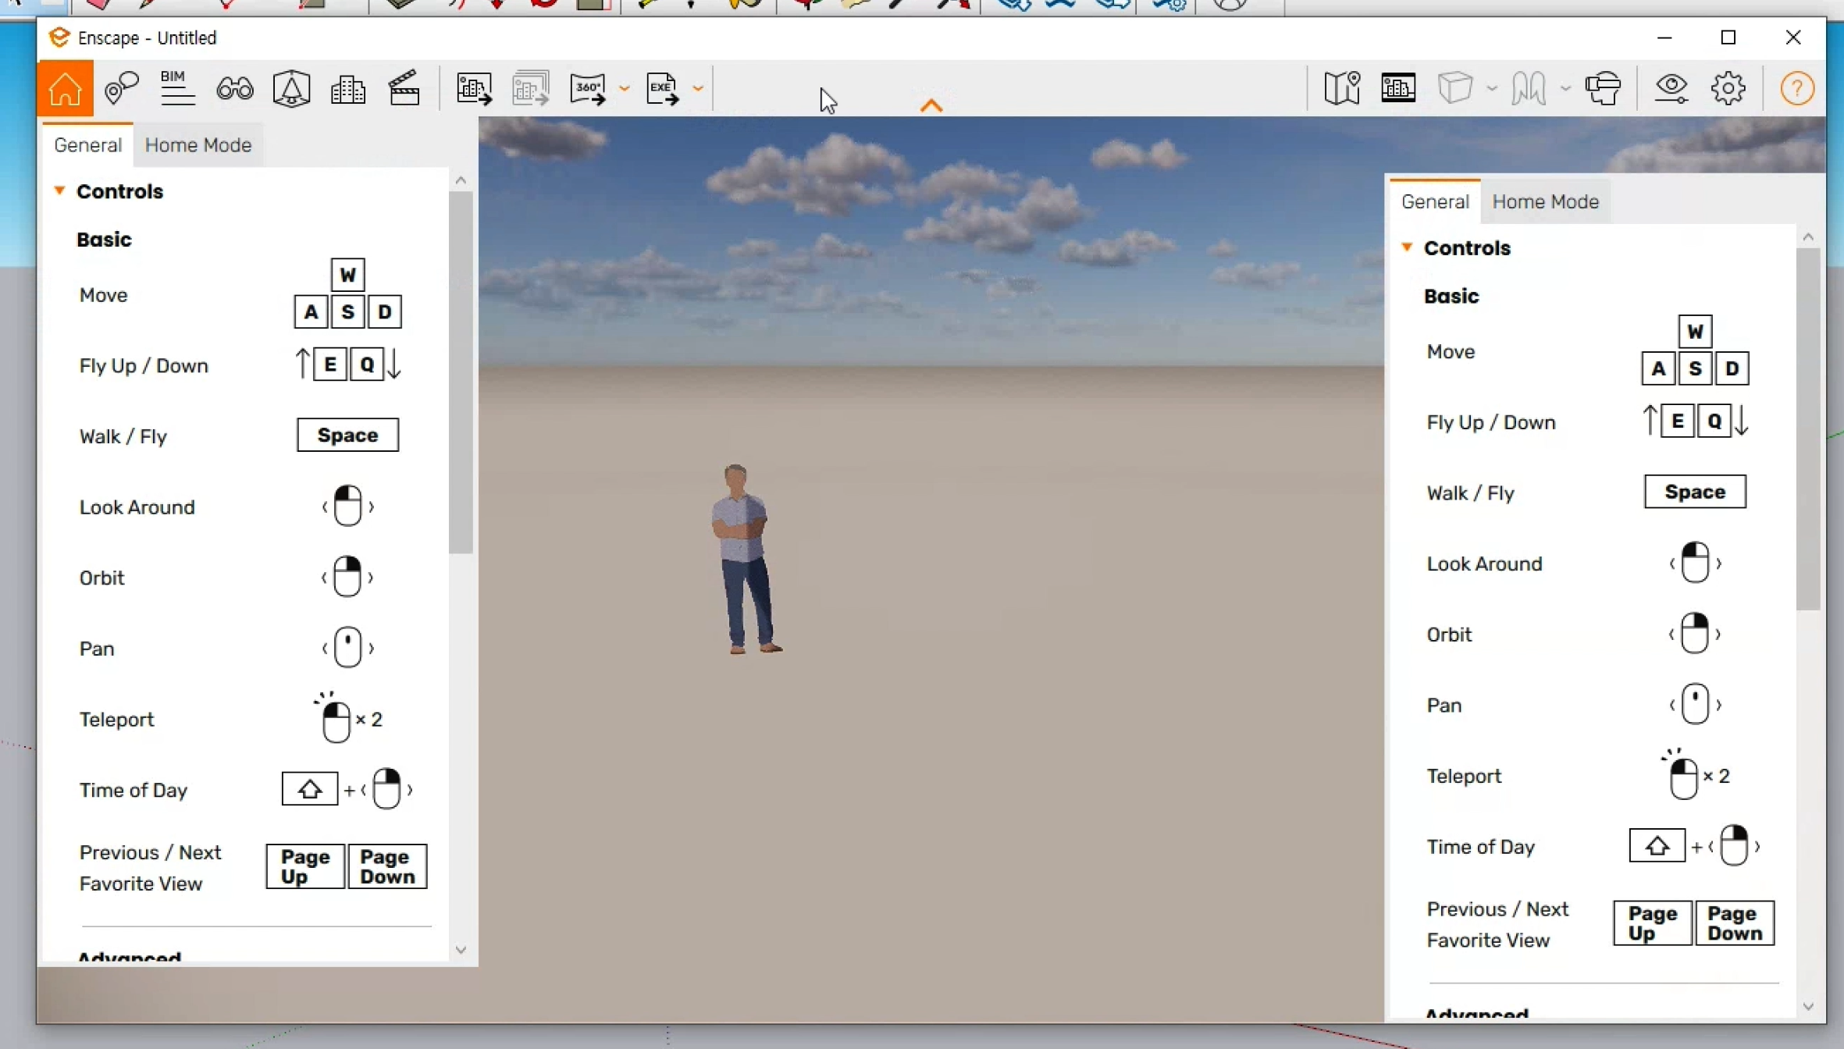Toggle the Home panel button off
1844x1049 pixels.
pos(65,88)
